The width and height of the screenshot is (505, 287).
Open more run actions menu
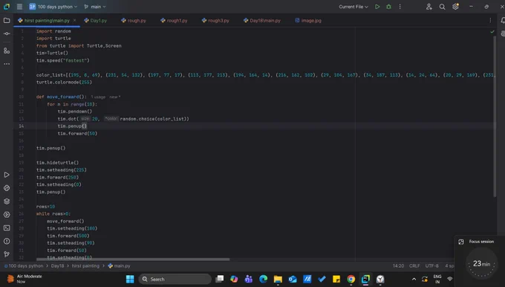coord(400,7)
